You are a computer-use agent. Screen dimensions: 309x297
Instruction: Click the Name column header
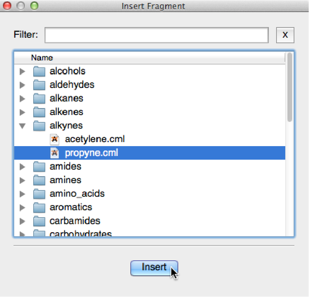click(x=42, y=57)
